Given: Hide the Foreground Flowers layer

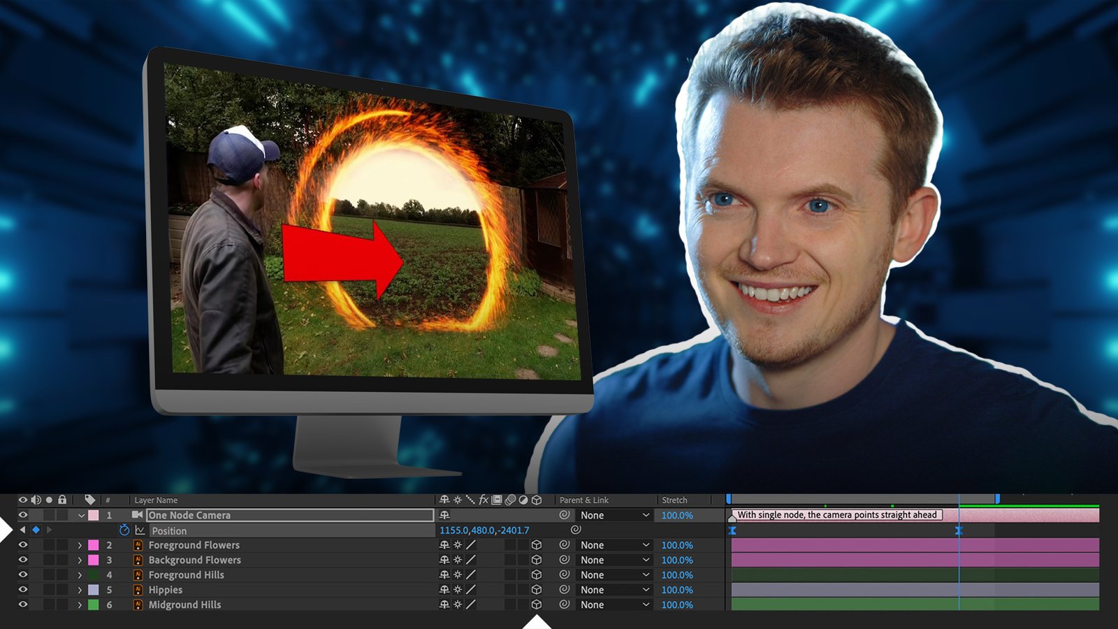Looking at the screenshot, I should 23,545.
